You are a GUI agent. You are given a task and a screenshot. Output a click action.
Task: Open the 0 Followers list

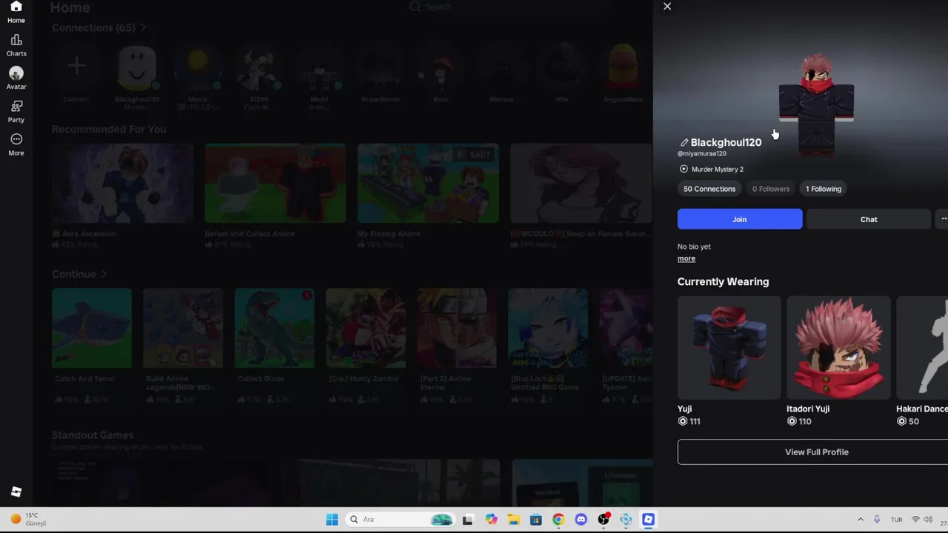pyautogui.click(x=771, y=189)
